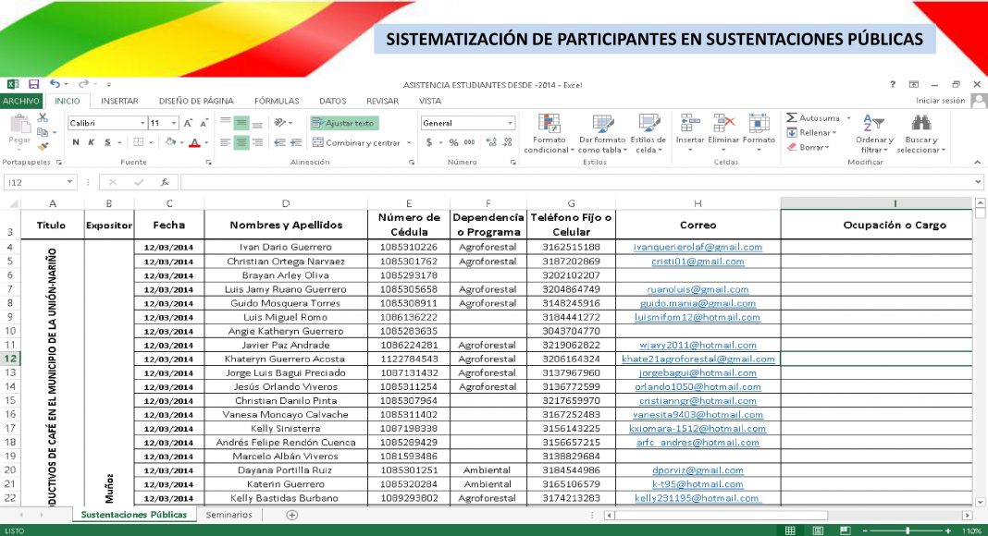Open the Excel help question mark
Viewport: 988px width, 536px height.
(x=892, y=84)
